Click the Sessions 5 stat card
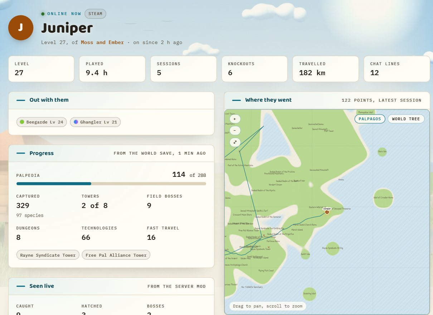The height and width of the screenshot is (315, 433). (x=183, y=69)
